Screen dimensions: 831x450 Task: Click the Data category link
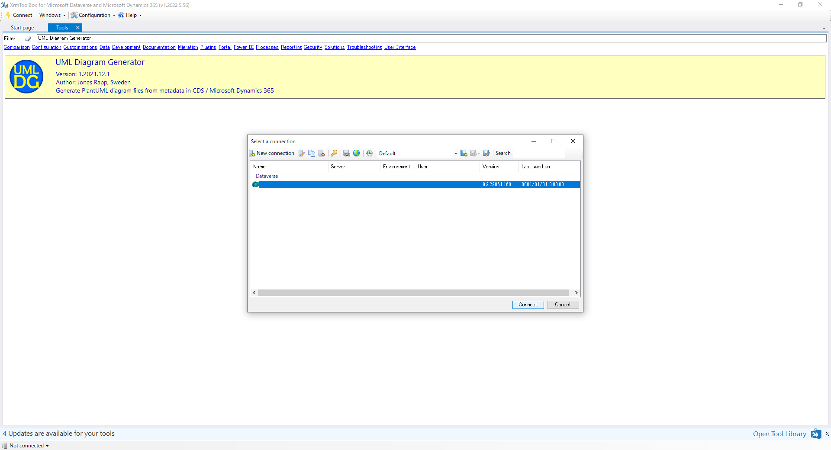(104, 47)
